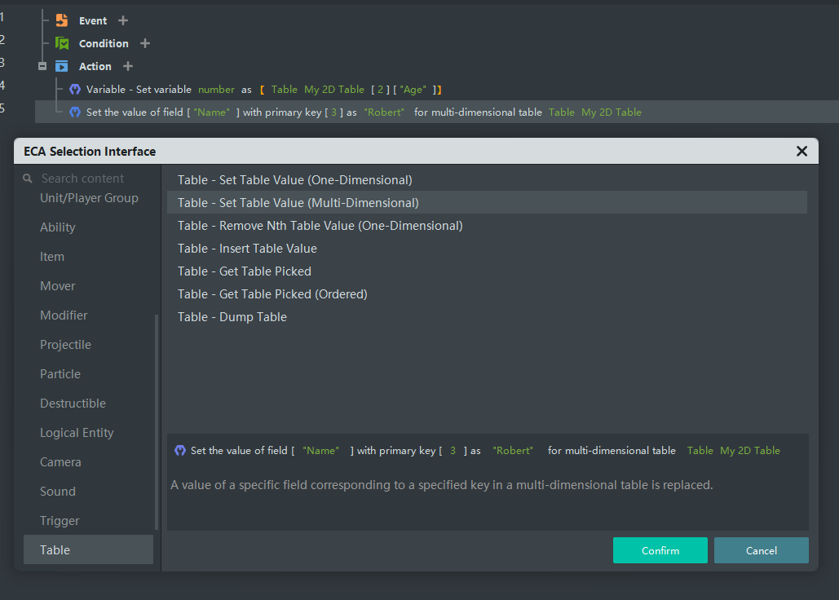The height and width of the screenshot is (600, 839).
Task: Click the Set variable action icon
Action: [x=75, y=90]
